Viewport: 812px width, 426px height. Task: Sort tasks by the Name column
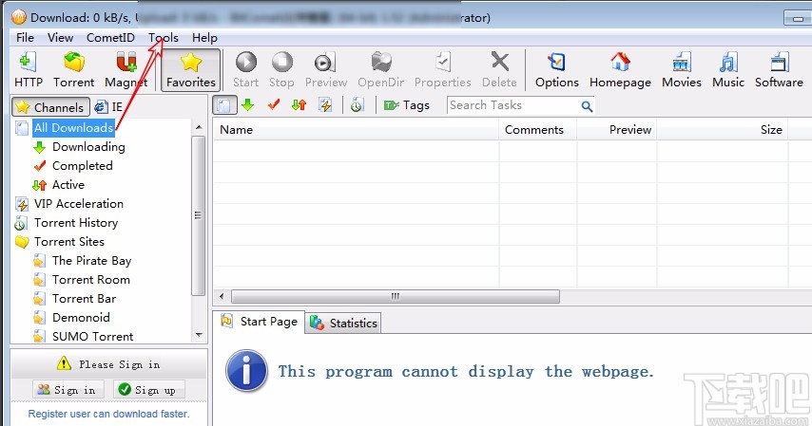pyautogui.click(x=356, y=130)
